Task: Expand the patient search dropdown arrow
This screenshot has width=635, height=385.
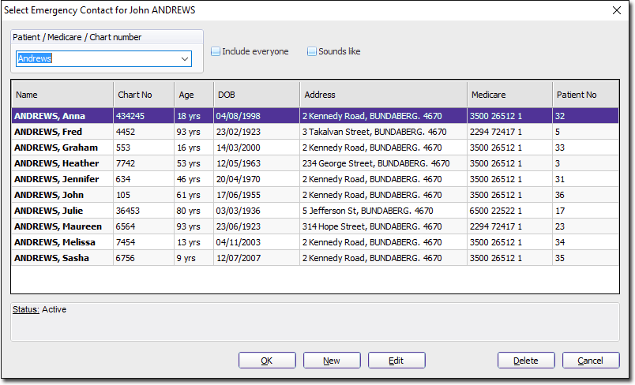Action: [185, 59]
